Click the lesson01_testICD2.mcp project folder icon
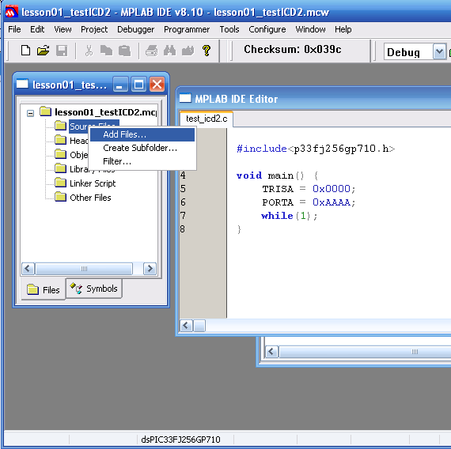 click(x=45, y=111)
